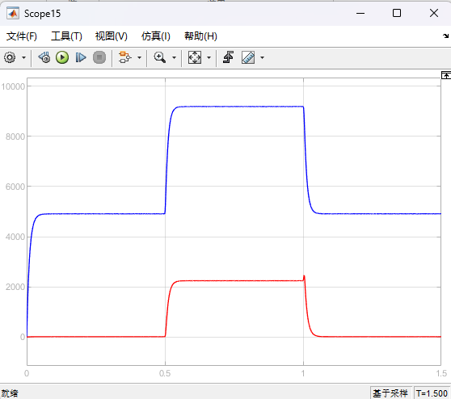Image resolution: width=451 pixels, height=399 pixels.
Task: Click the scale axes limits icon
Action: [195, 57]
